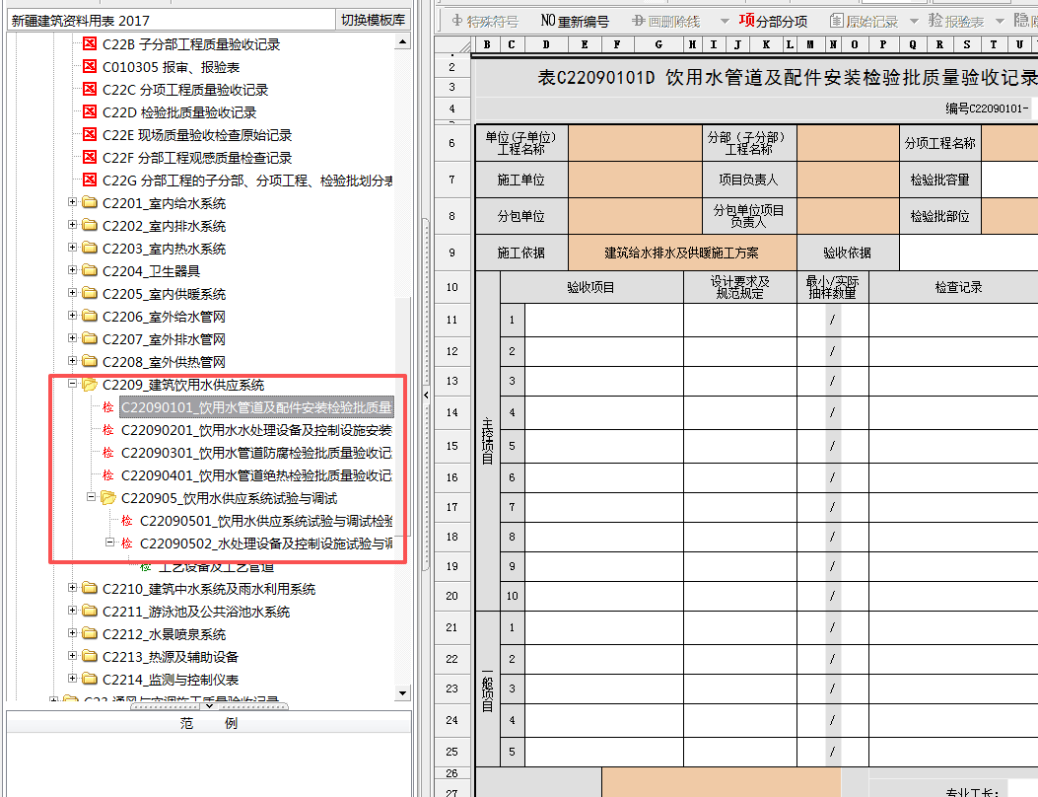Click the C2204_卫生器具 folder icon
Screen dimensions: 1038x797
click(90, 271)
